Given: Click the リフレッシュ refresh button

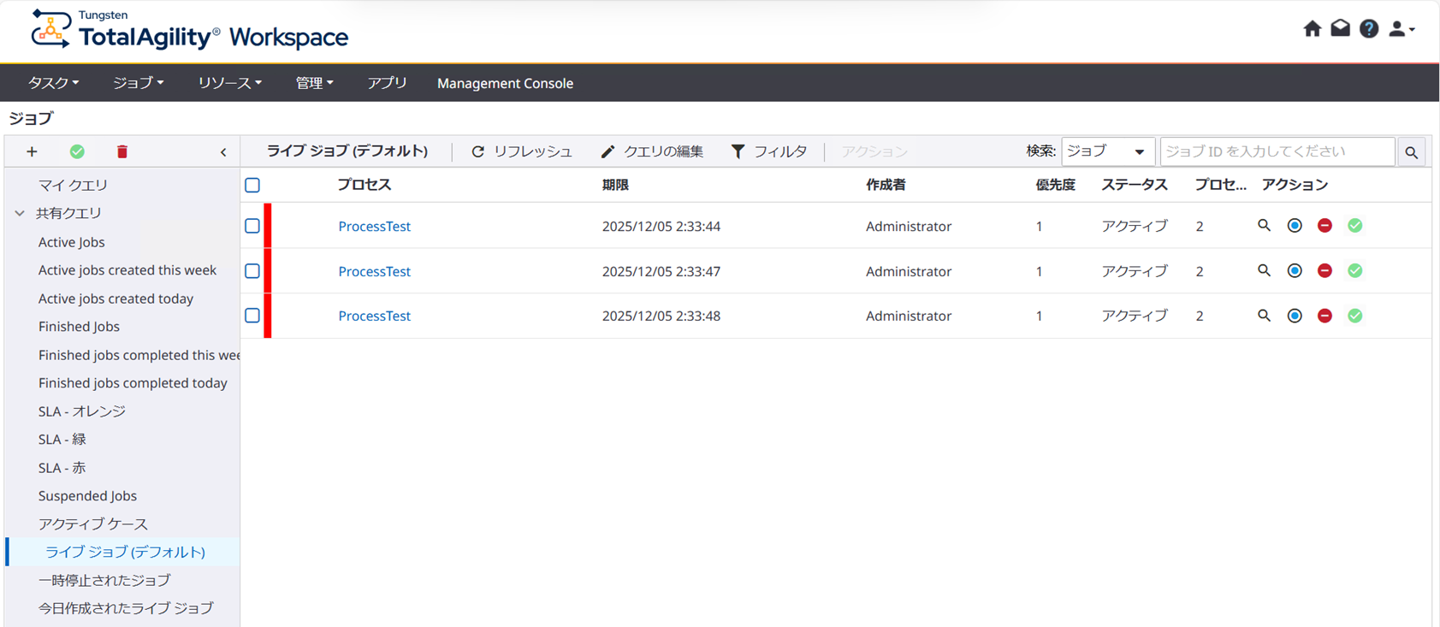Looking at the screenshot, I should 521,151.
